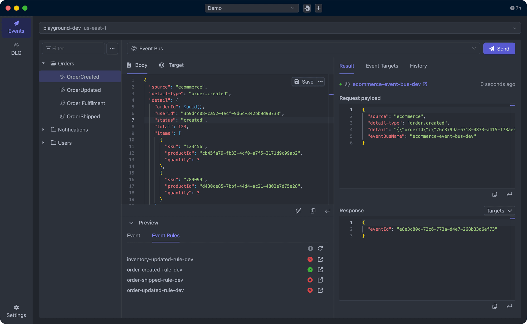This screenshot has width=527, height=324.
Task: Open the Targets dropdown in Response
Action: (x=499, y=211)
